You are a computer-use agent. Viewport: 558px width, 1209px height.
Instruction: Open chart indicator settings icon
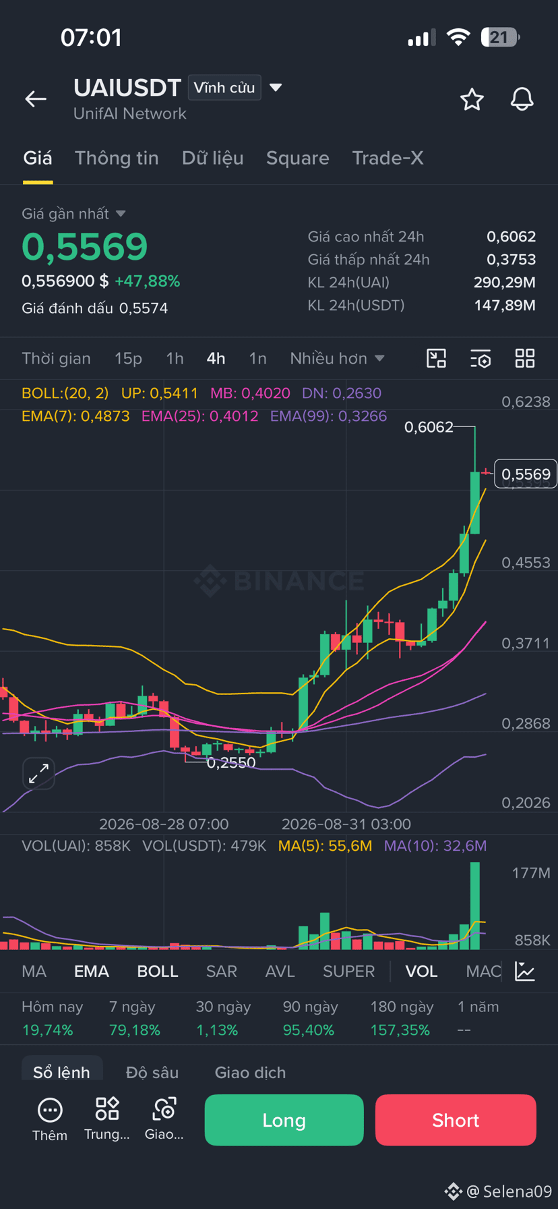(x=480, y=358)
